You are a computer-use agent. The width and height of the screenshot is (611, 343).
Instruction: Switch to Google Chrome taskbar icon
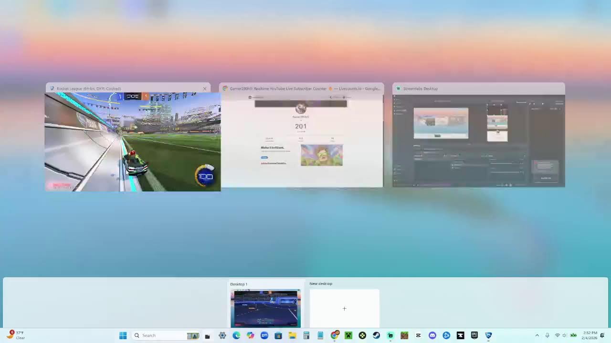tap(334, 335)
